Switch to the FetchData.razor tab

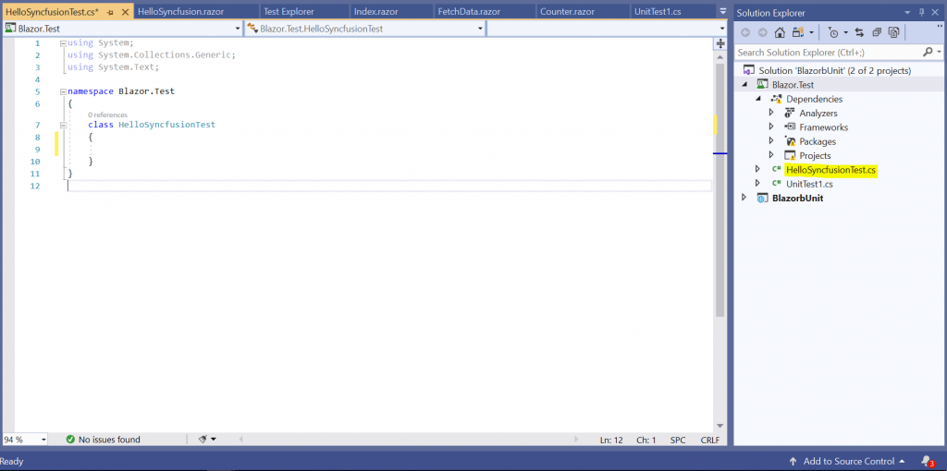click(x=467, y=11)
